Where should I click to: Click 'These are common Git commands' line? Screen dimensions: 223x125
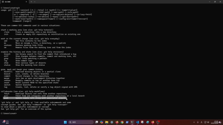[31, 25]
